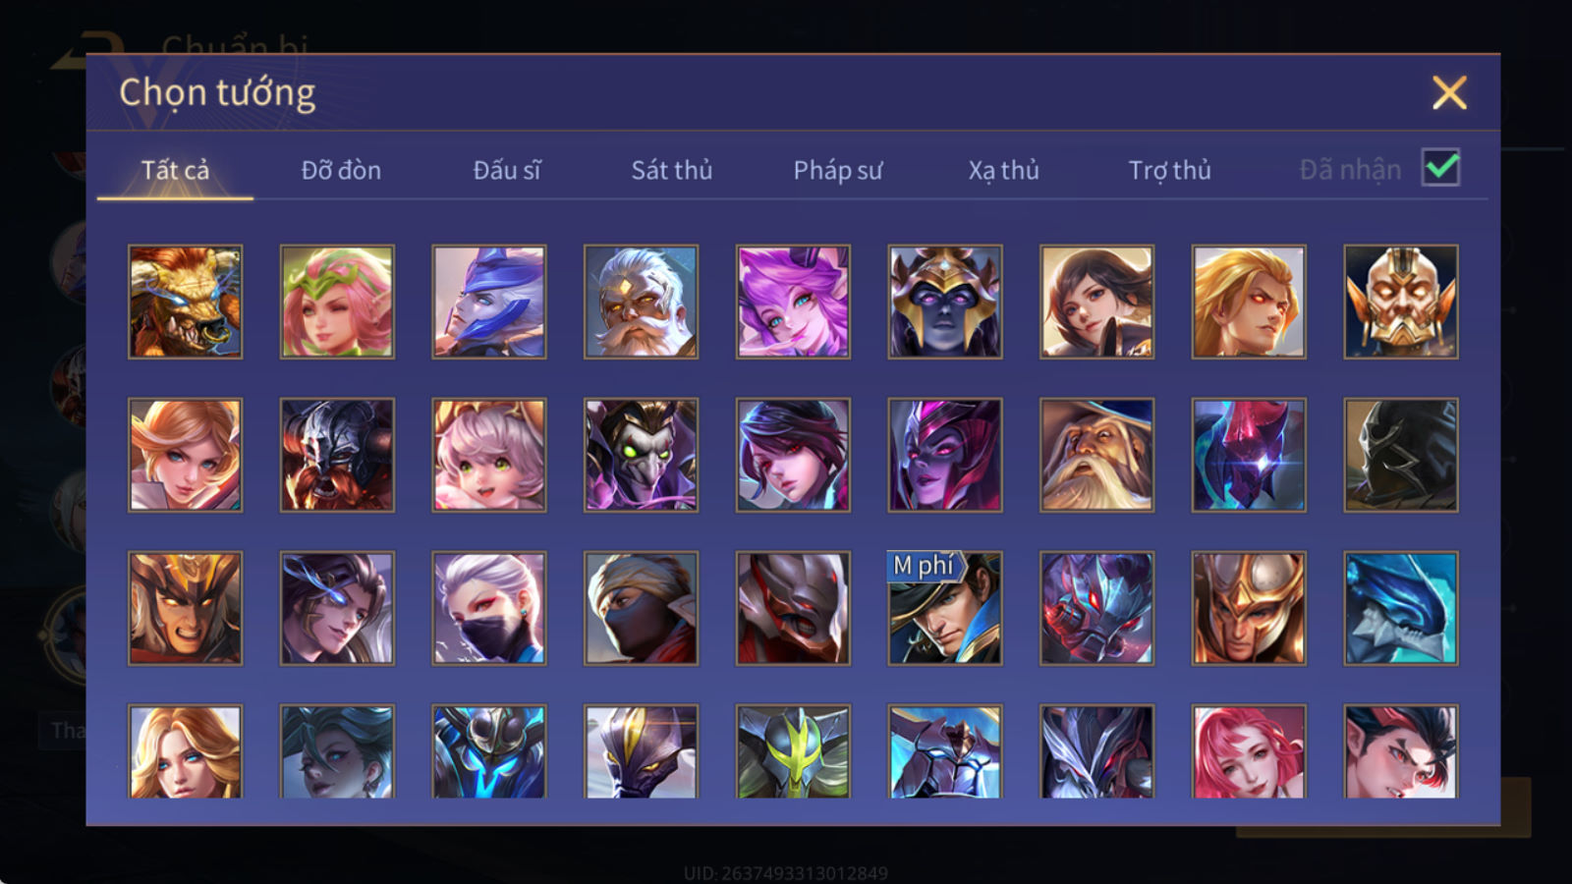This screenshot has height=884, width=1572.
Task: Select the red-bearded horned-helmet warrior portrait
Action: pyautogui.click(x=337, y=455)
